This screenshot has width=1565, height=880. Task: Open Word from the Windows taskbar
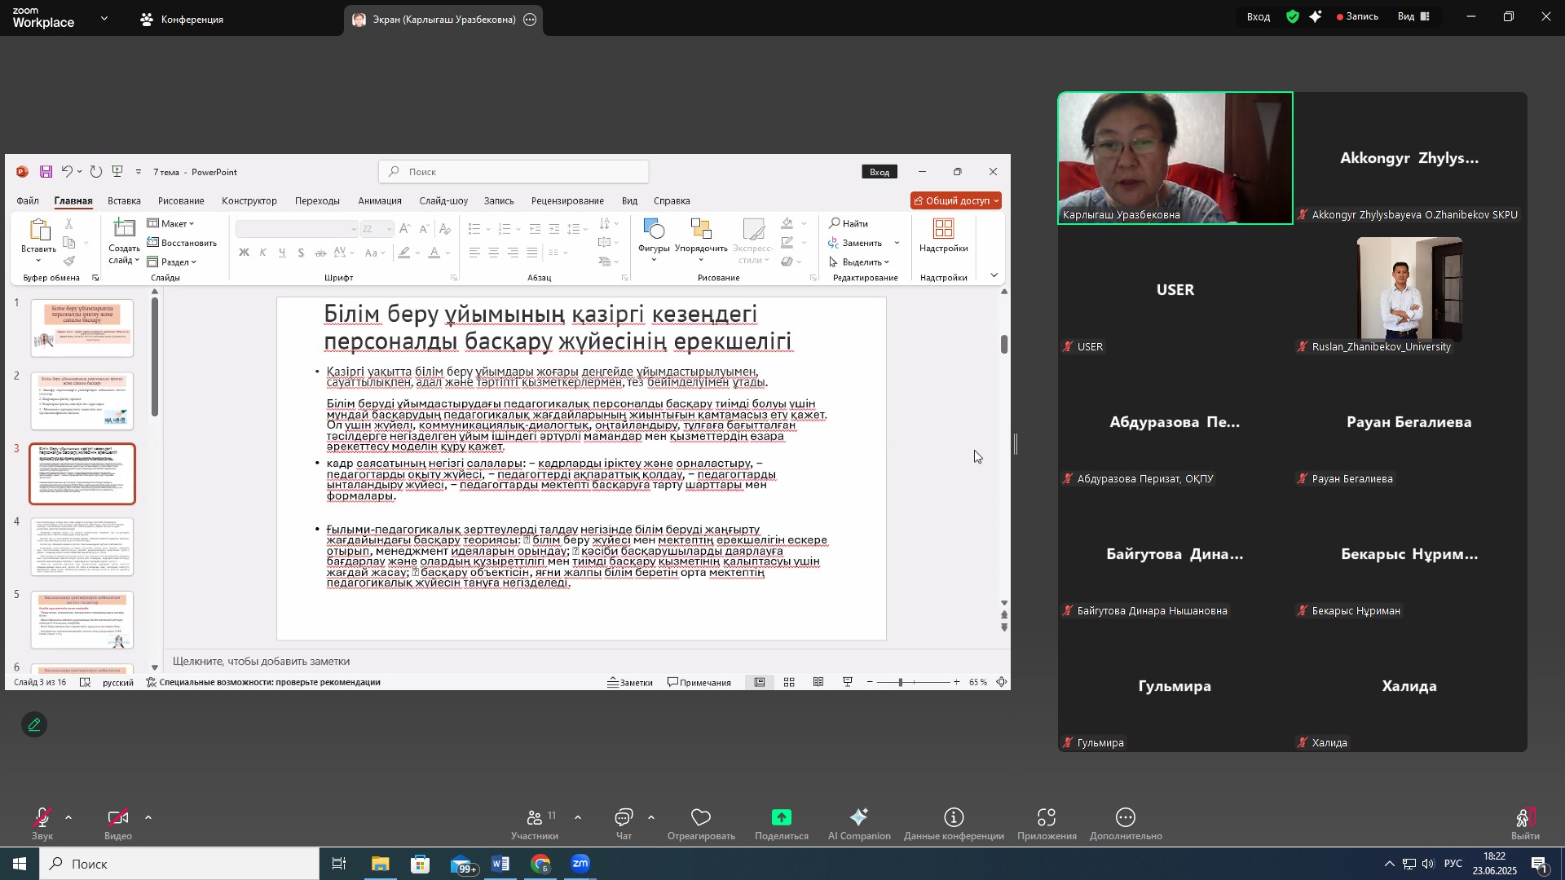[500, 864]
